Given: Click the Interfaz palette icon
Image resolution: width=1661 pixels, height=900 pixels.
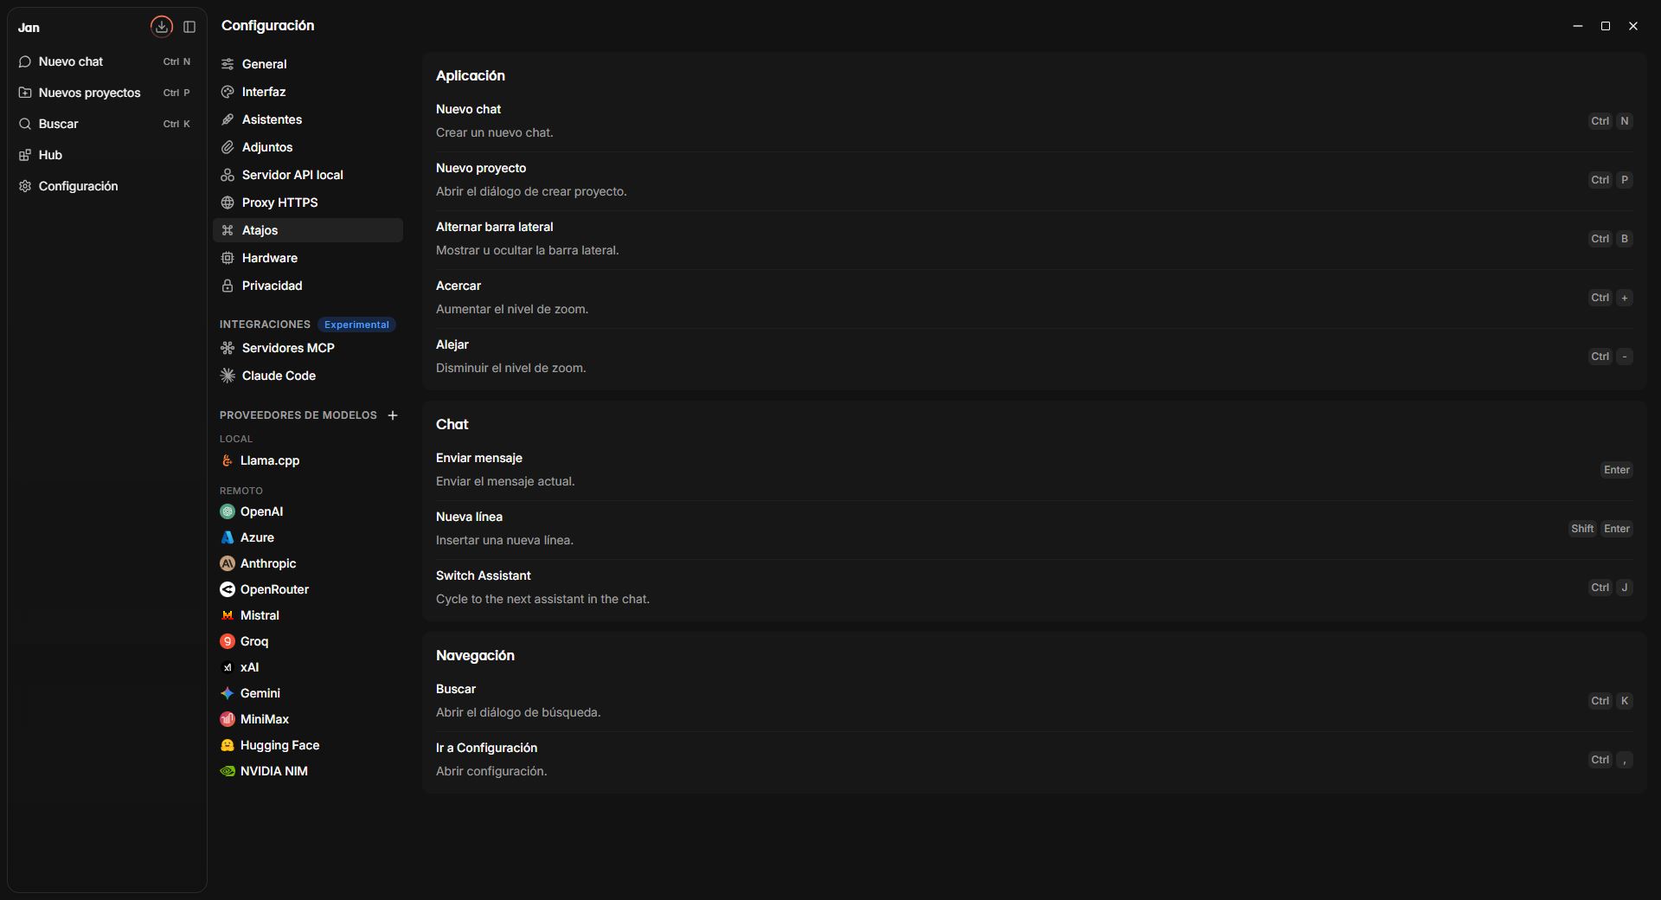Looking at the screenshot, I should [228, 92].
